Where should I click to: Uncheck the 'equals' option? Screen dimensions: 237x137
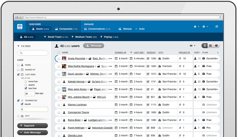[x=22, y=104]
